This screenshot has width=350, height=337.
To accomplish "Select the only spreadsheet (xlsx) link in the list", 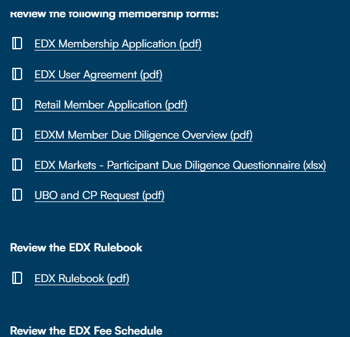I will click(180, 165).
